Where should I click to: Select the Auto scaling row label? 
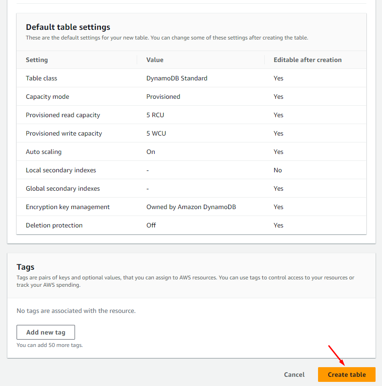[44, 152]
